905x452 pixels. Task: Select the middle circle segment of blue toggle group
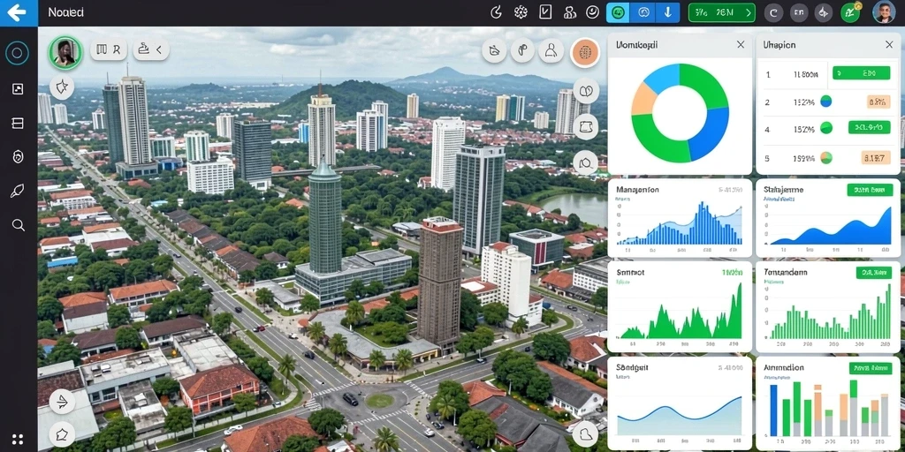[x=644, y=12]
